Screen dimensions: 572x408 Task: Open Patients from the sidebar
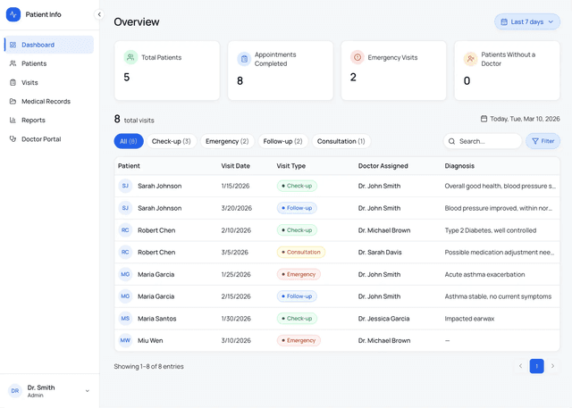point(34,63)
